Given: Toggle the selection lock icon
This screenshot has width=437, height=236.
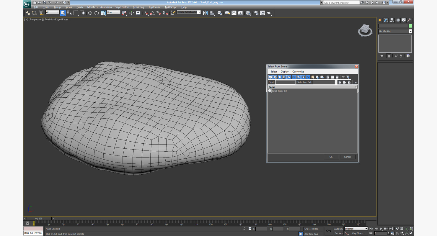Looking at the screenshot, I should [244, 229].
